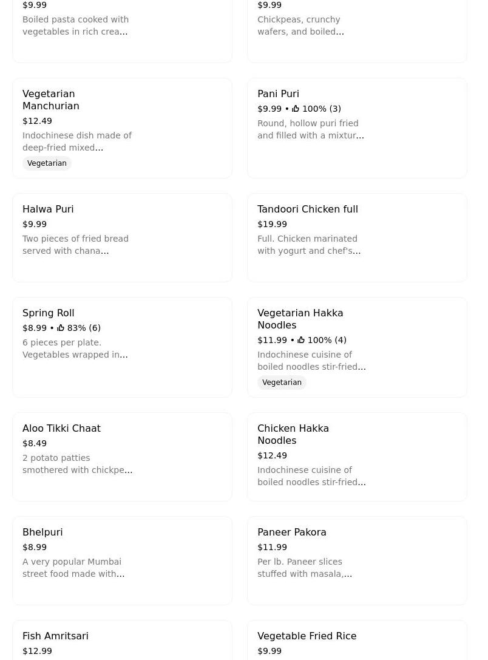Open Vegetarian Hakka Noodles item title
The width and height of the screenshot is (488, 660).
pyautogui.click(x=300, y=319)
